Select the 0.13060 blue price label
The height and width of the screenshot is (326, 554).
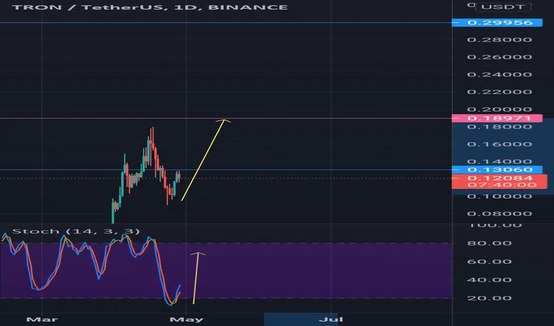tap(497, 170)
